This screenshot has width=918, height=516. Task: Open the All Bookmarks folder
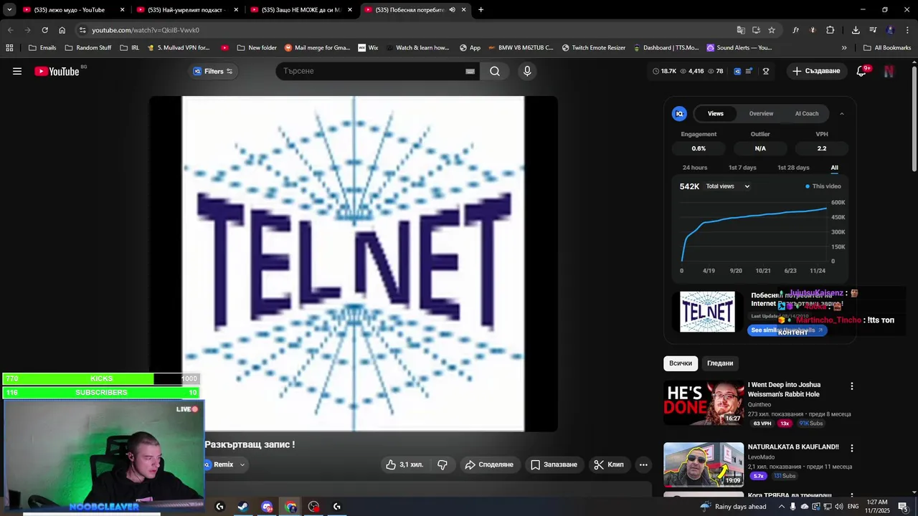[x=887, y=48]
